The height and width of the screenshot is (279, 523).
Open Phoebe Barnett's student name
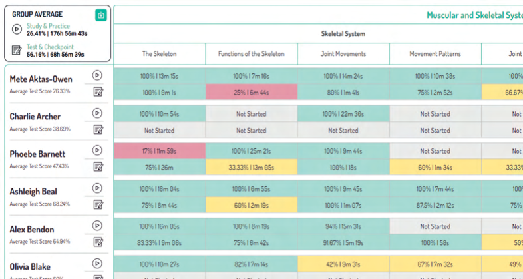[x=37, y=154]
